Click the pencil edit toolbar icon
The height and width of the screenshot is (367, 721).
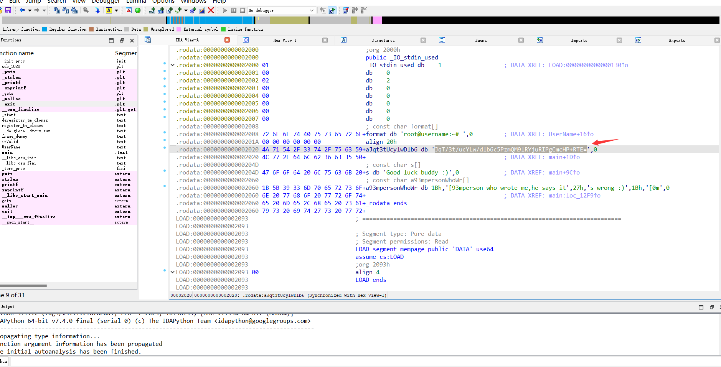(202, 10)
